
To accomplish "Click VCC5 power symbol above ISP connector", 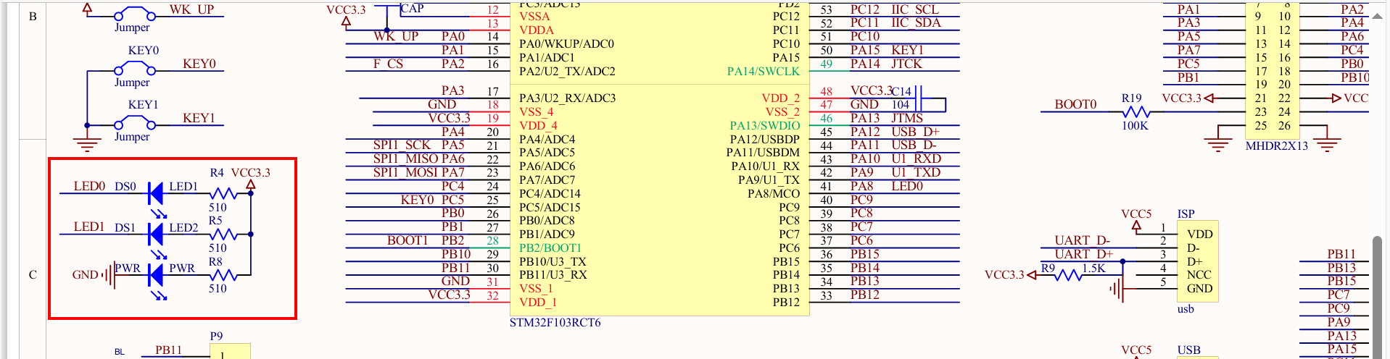I will (x=1136, y=226).
